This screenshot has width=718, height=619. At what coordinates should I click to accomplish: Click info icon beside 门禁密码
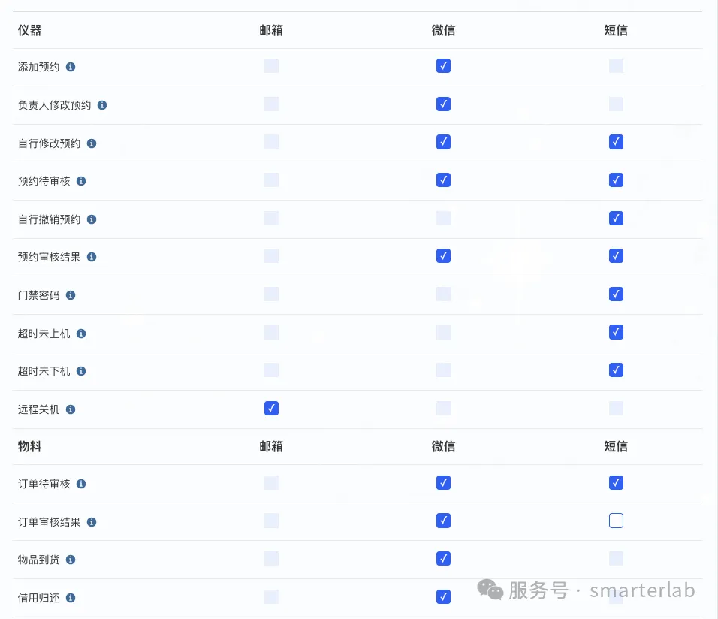[x=71, y=295]
